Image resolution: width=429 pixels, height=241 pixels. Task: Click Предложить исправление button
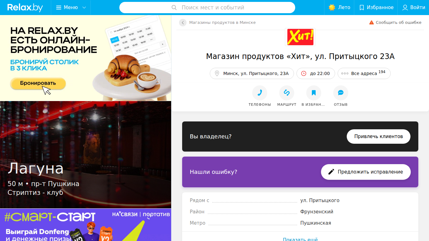point(366,172)
